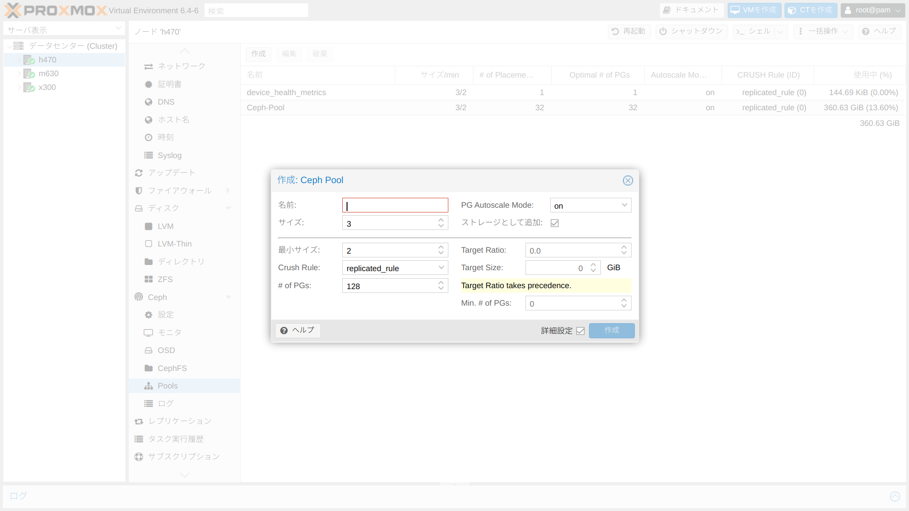This screenshot has width=909, height=511.
Task: Click the Shutdown power icon
Action: (663, 31)
